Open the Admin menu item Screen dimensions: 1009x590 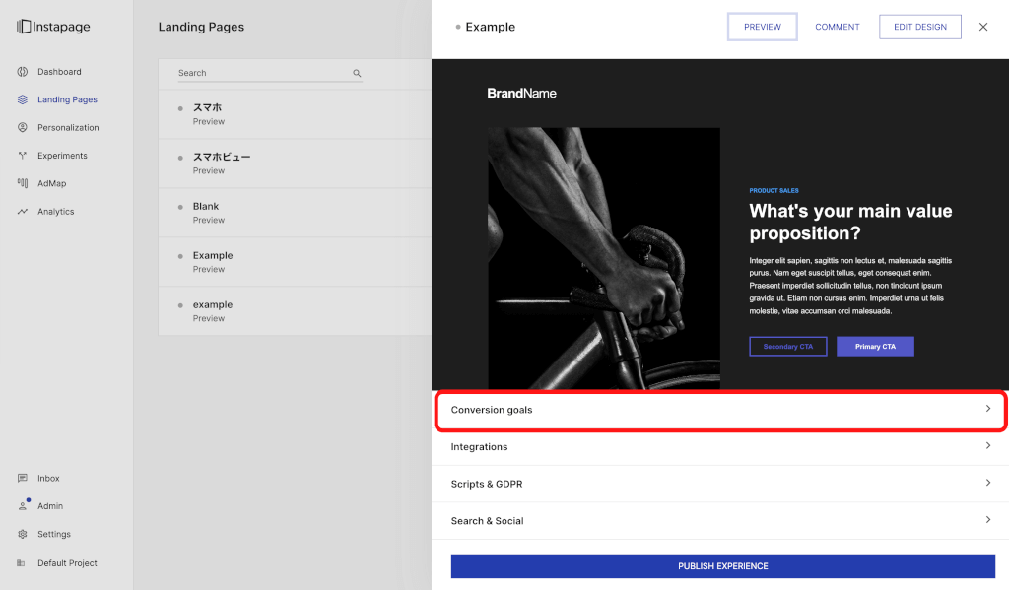coord(49,506)
